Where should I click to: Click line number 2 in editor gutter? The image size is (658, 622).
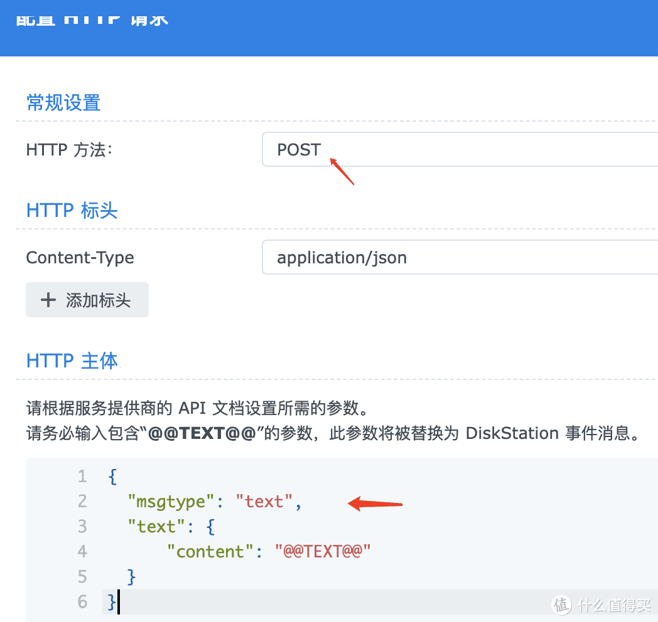pyautogui.click(x=82, y=502)
